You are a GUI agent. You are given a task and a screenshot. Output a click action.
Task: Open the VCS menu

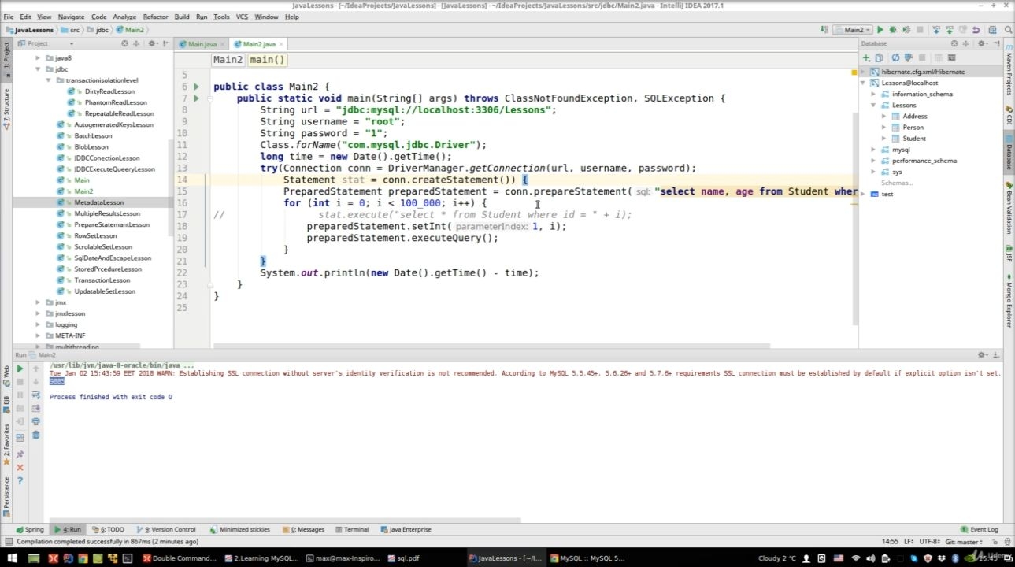[x=242, y=17]
